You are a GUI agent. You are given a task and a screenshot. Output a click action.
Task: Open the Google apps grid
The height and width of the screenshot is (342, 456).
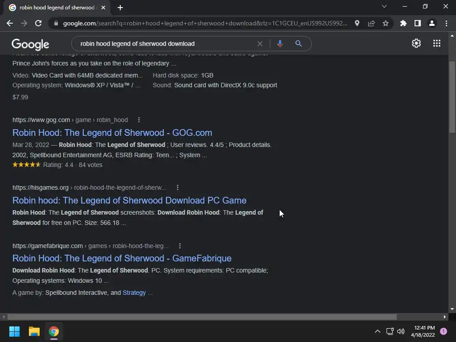coord(437,43)
